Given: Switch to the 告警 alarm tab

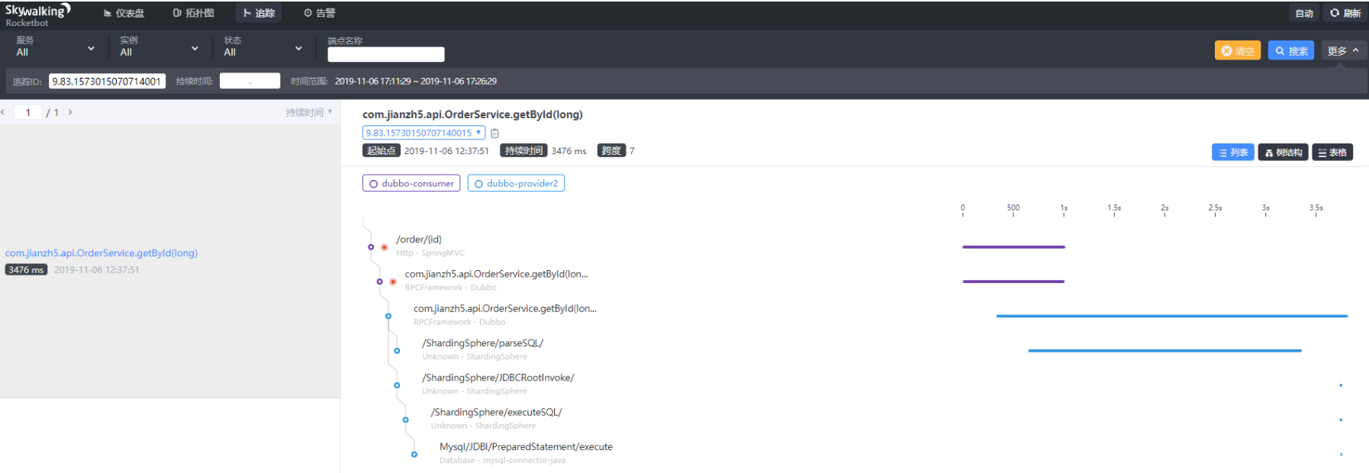Looking at the screenshot, I should [x=320, y=13].
